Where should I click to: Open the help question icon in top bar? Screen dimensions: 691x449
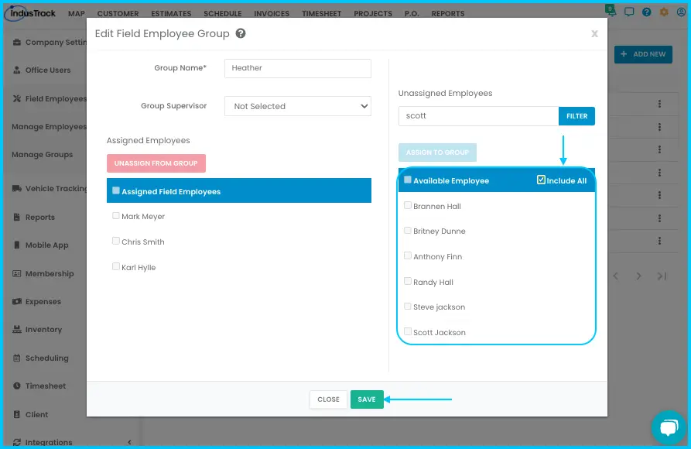646,12
